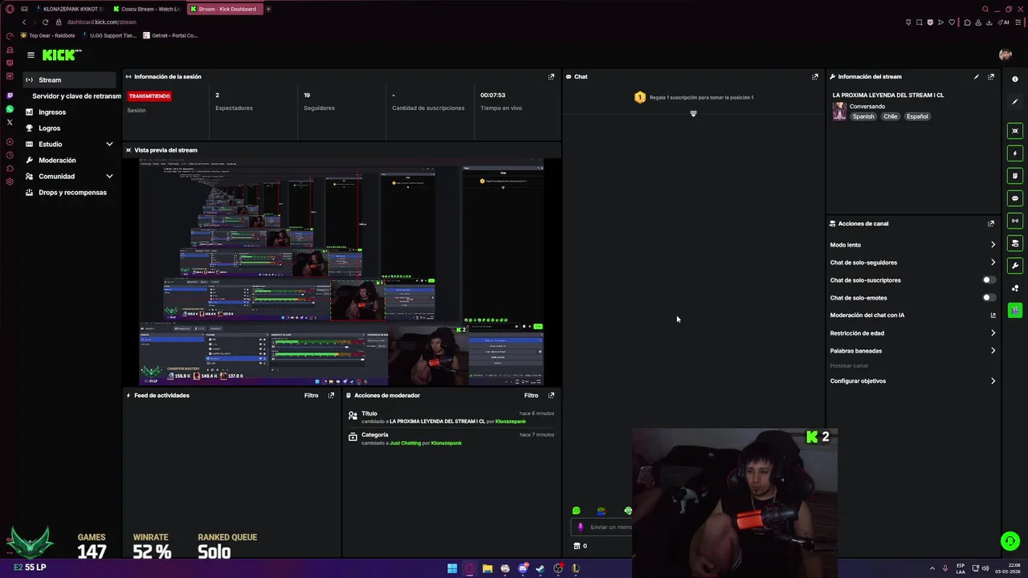This screenshot has width=1028, height=578.
Task: Open Top Gear - Raidbots bookmark
Action: pos(48,35)
